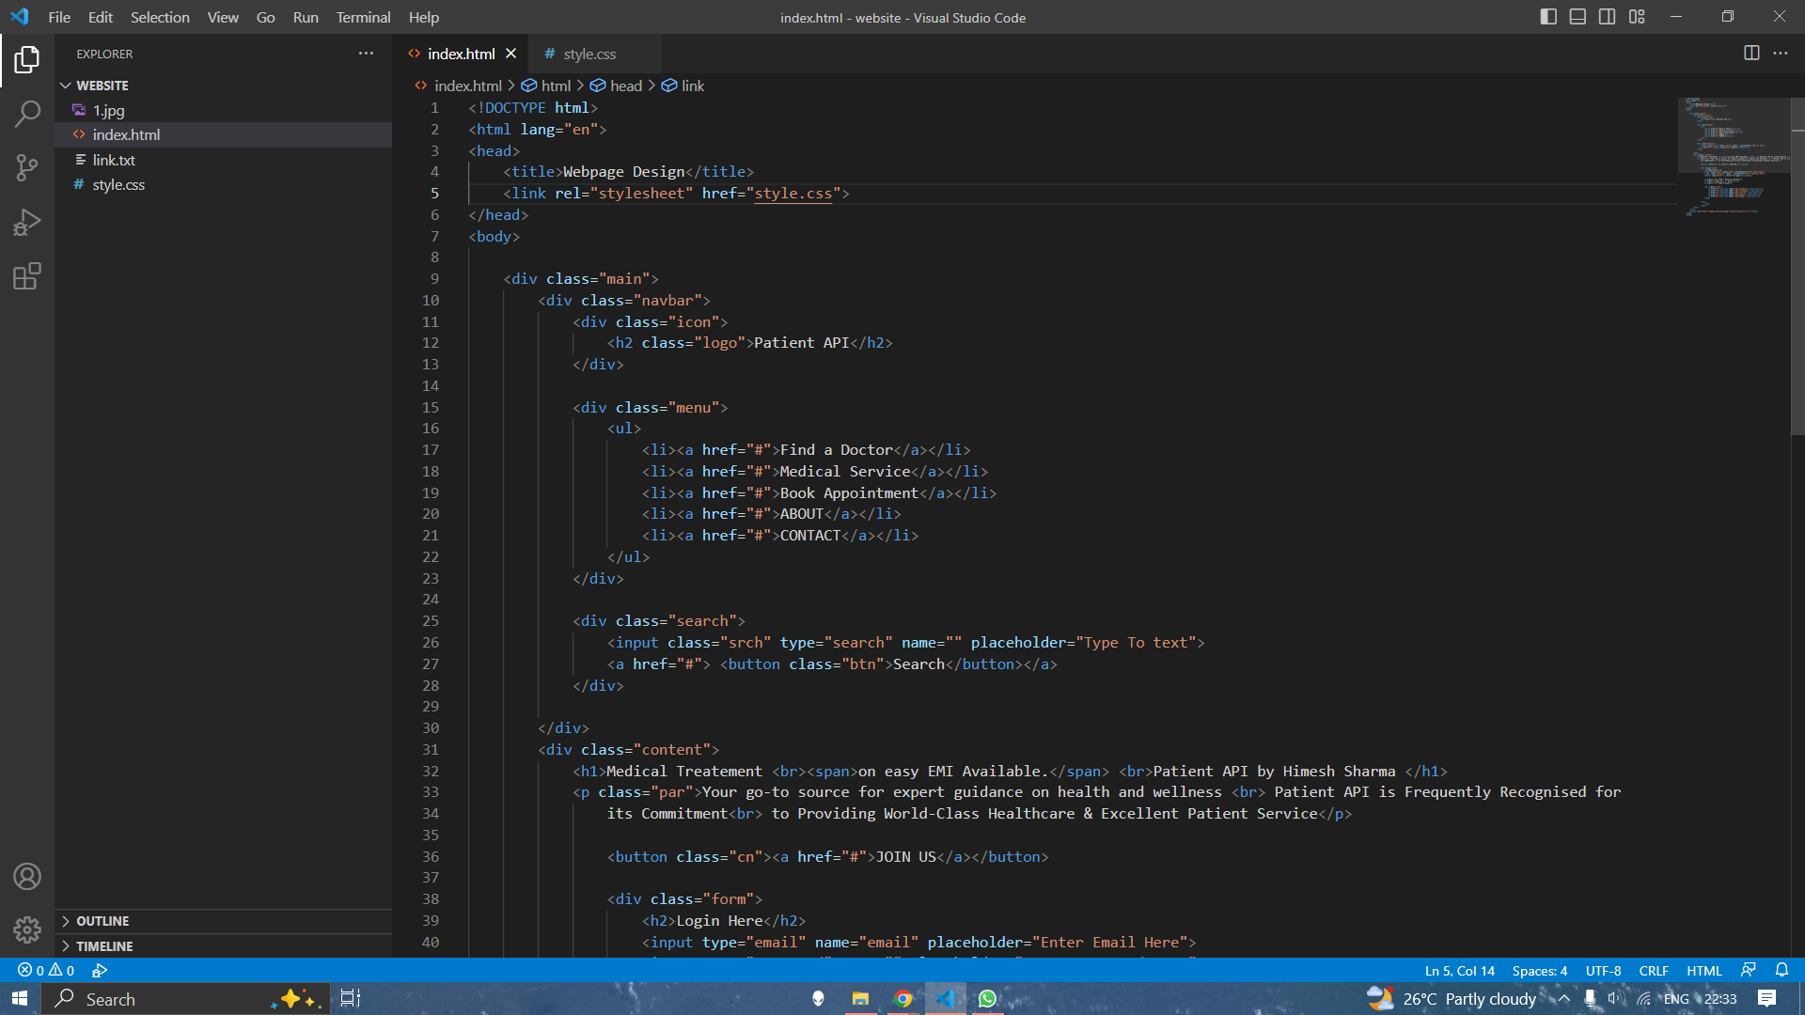1805x1015 pixels.
Task: Switch to the style.css tab
Action: 589,54
